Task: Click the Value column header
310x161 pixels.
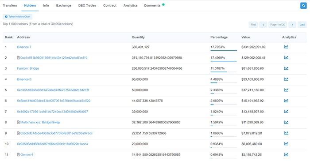Action: click(x=245, y=37)
